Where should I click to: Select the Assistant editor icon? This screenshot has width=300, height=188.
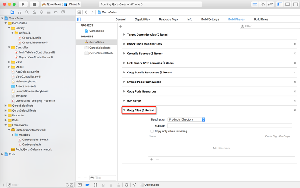click(263, 4)
